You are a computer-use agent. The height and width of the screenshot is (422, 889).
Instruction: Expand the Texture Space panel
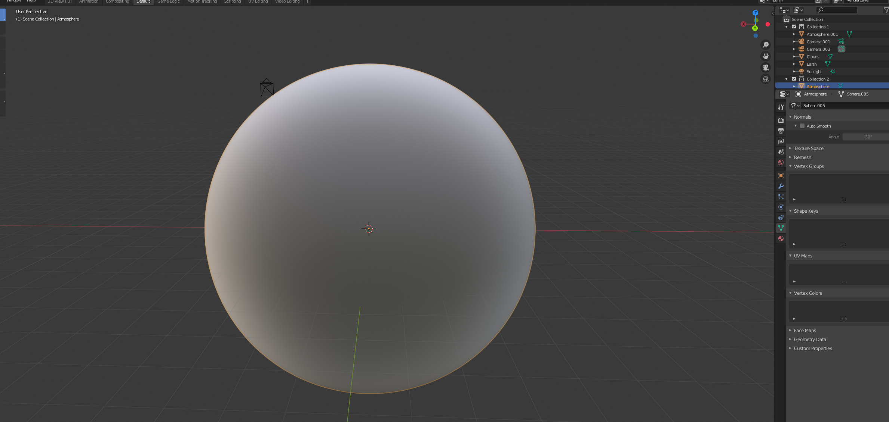pos(790,148)
